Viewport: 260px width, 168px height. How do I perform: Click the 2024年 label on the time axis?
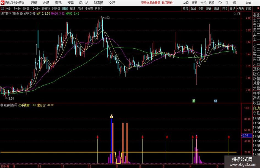pyautogui.click(x=5, y=166)
